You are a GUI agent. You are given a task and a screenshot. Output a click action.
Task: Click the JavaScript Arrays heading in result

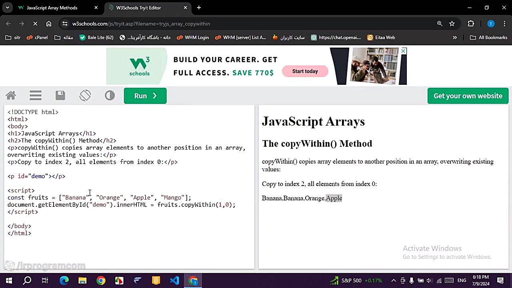coord(313,122)
